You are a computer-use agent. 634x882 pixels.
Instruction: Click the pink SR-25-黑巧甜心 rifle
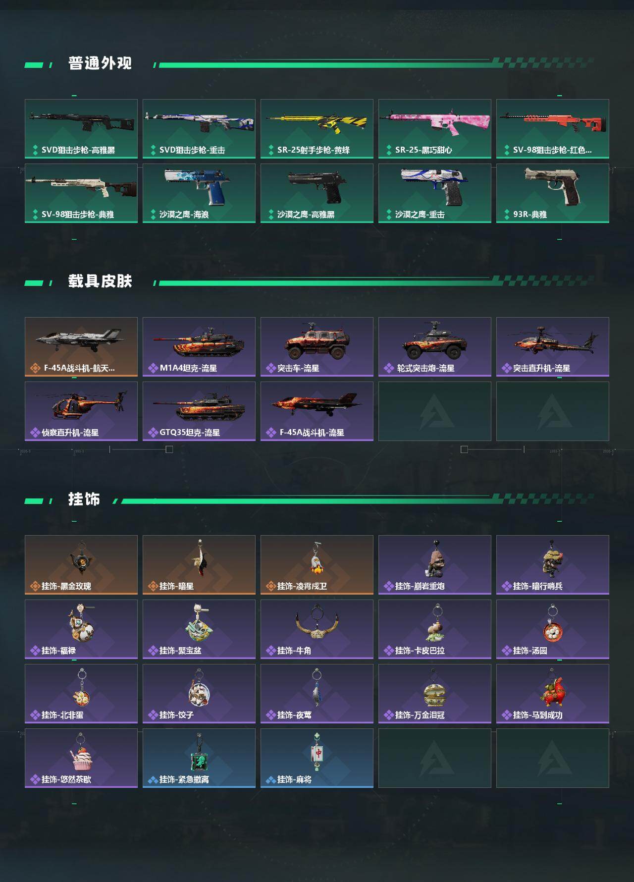(435, 129)
